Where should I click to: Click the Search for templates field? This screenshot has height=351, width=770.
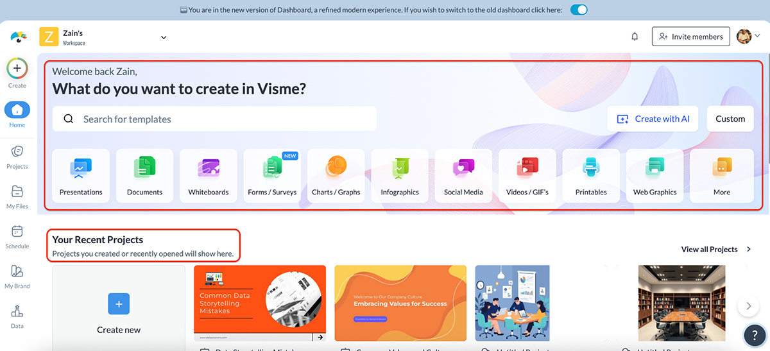coord(214,119)
